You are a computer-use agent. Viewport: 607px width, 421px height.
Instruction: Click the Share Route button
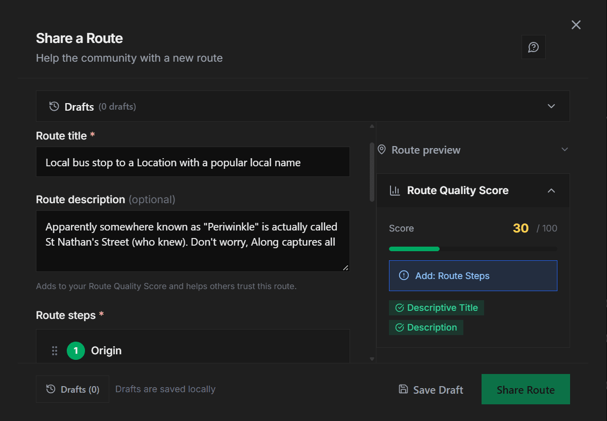[x=526, y=389]
